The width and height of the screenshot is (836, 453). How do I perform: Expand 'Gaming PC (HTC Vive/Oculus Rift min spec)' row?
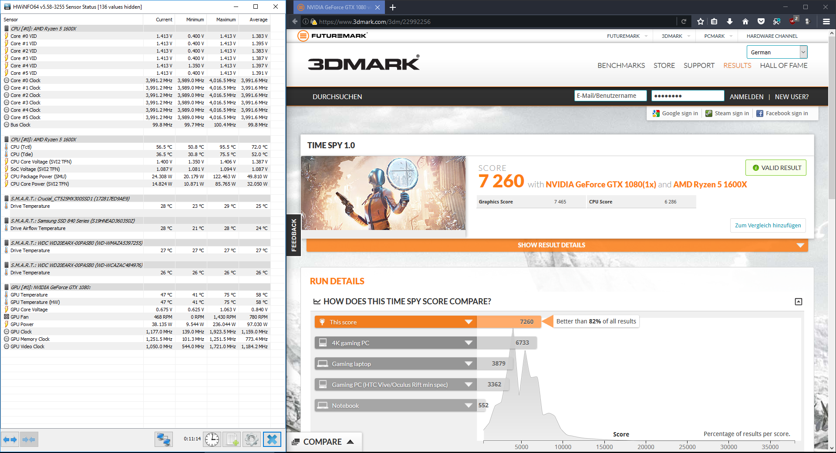pos(469,385)
